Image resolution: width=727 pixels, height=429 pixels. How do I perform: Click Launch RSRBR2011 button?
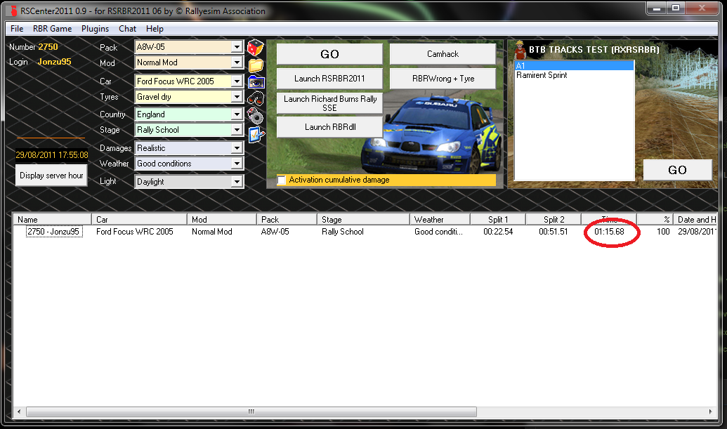click(x=329, y=79)
